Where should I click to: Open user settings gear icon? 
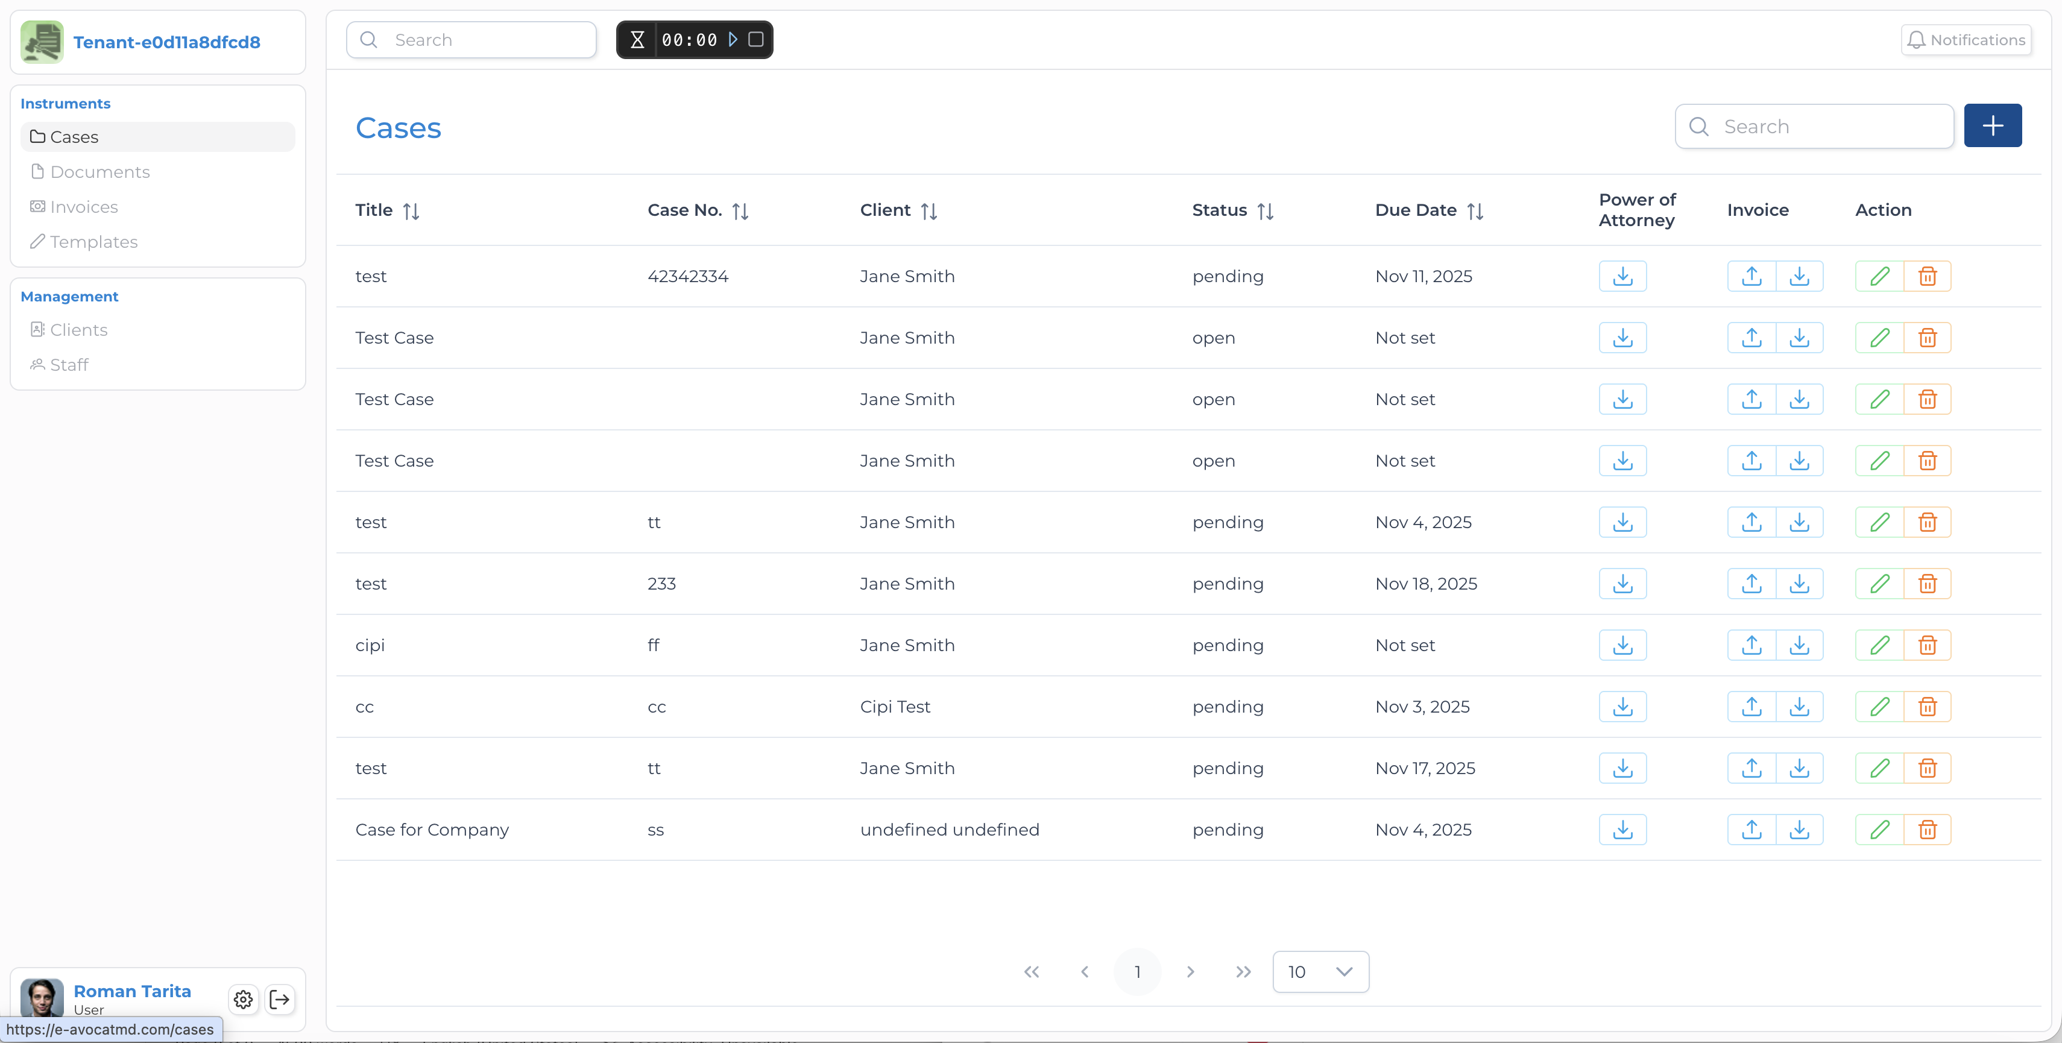[244, 999]
